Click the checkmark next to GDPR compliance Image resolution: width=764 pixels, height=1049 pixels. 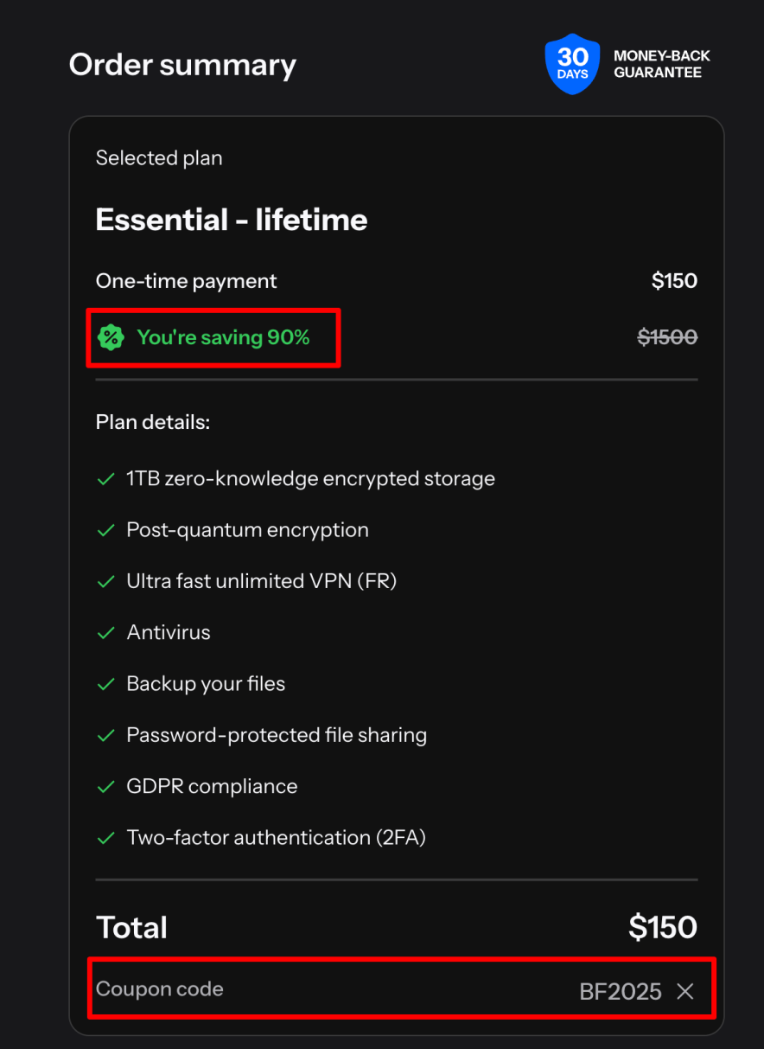106,785
